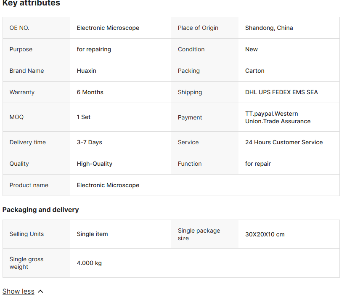Click the DHL UPS FEDEX EMS SEA value

pos(281,92)
